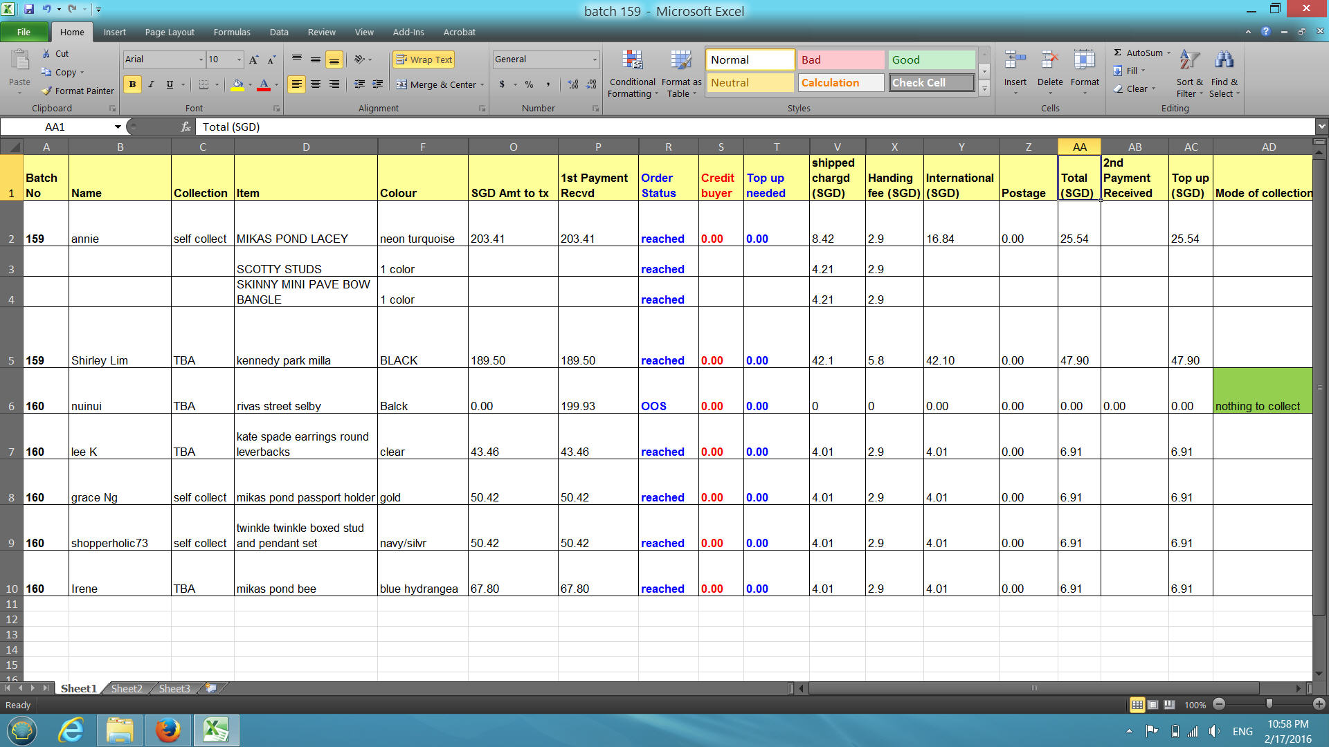This screenshot has width=1329, height=747.
Task: Switch to the Page Layout tab
Action: point(170,32)
